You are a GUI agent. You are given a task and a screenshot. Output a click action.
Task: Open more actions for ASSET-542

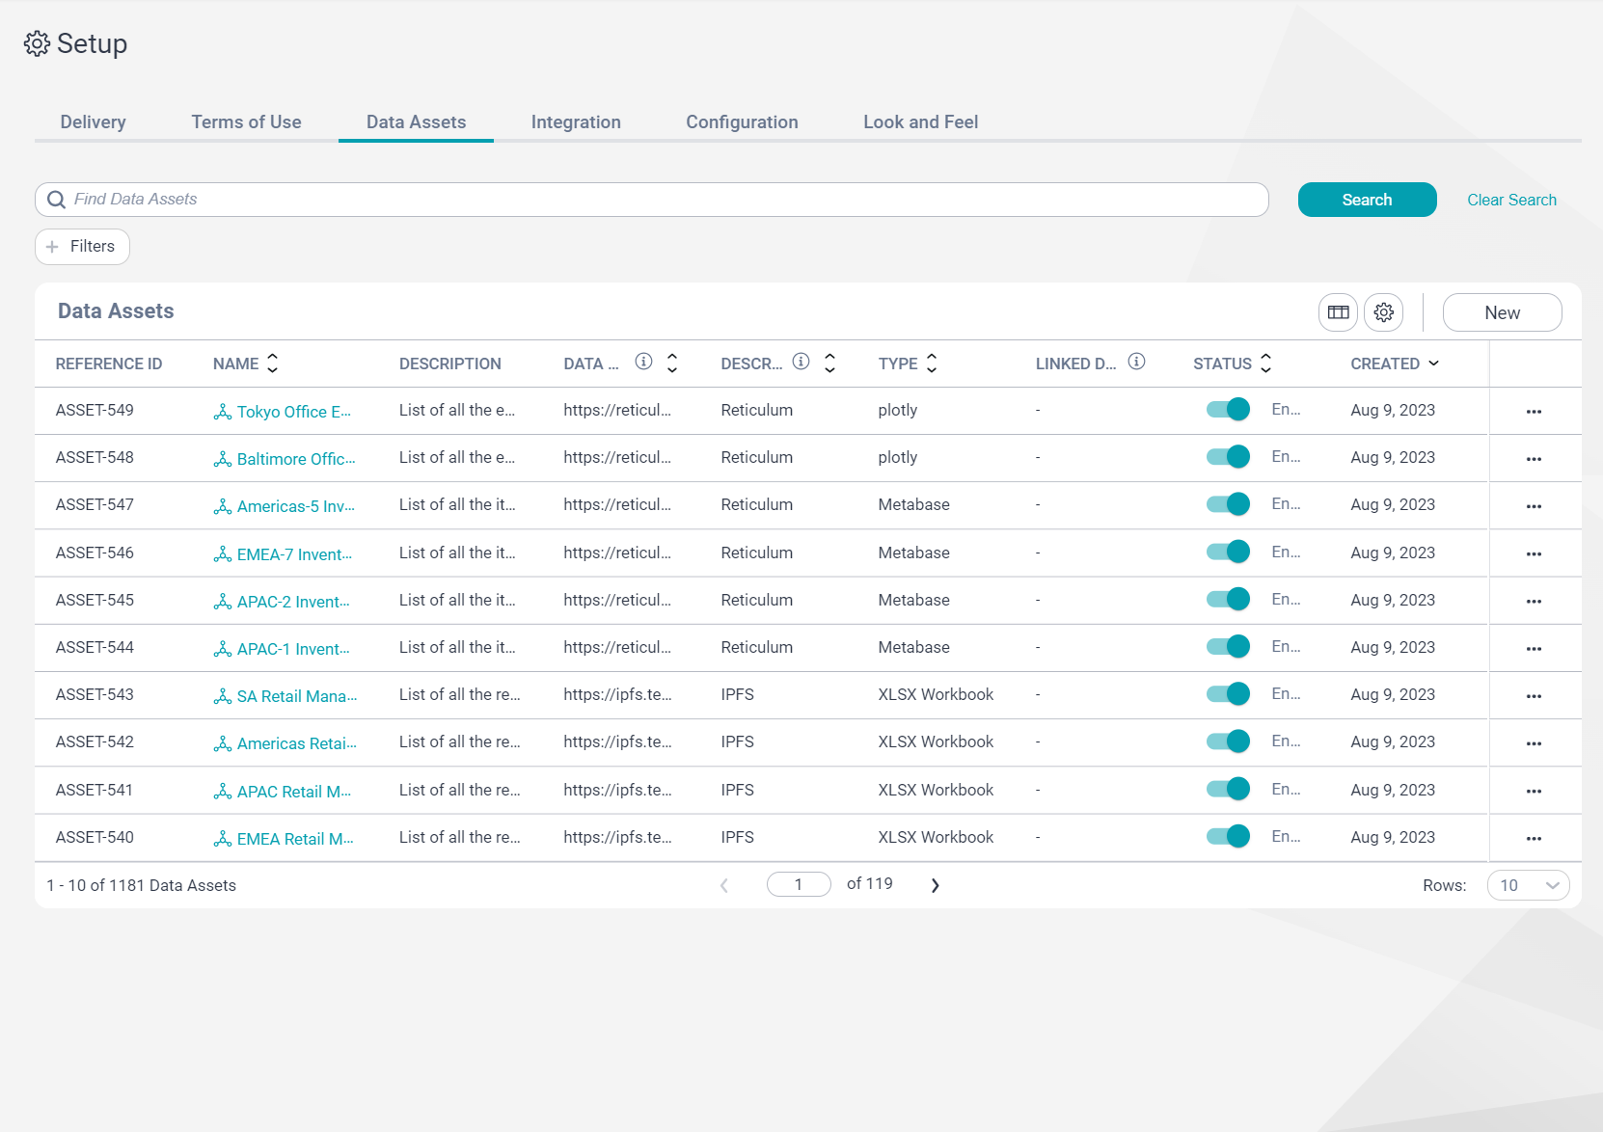[1534, 743]
